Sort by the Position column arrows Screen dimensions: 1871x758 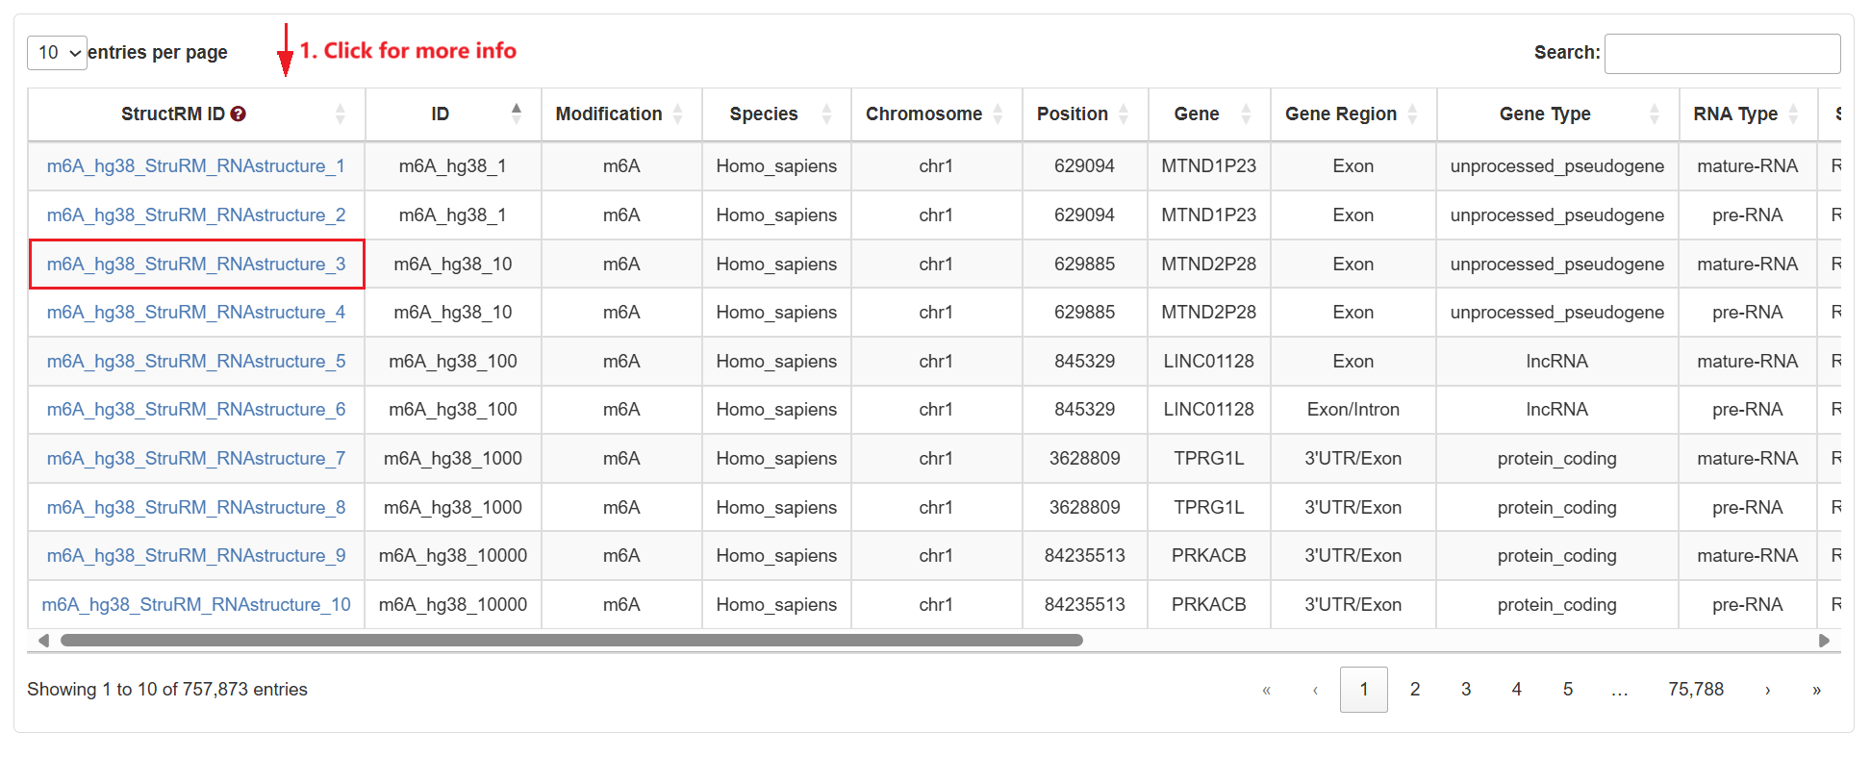[x=1125, y=114]
